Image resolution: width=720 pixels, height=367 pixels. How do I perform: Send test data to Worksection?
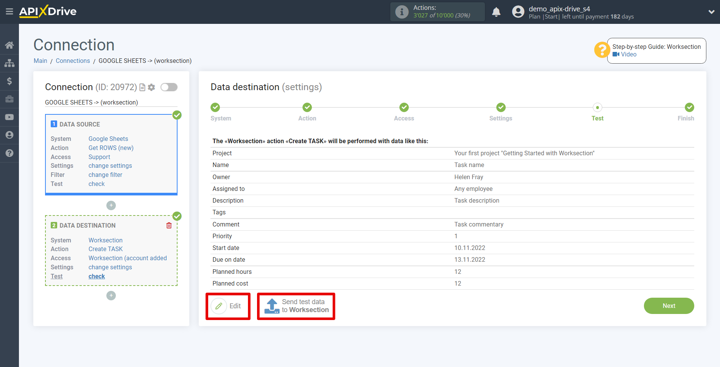[296, 306]
